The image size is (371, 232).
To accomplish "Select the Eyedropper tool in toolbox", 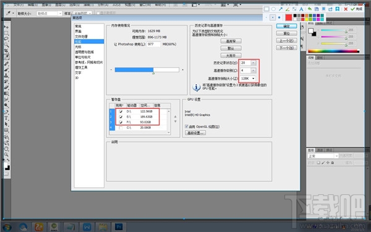I will pyautogui.click(x=6, y=57).
